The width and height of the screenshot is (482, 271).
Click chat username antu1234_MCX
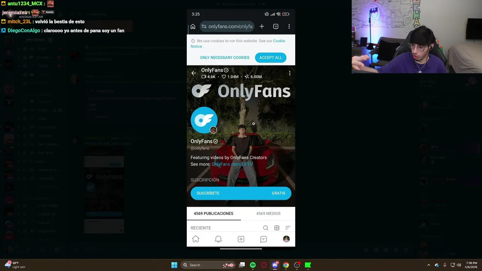[25, 4]
